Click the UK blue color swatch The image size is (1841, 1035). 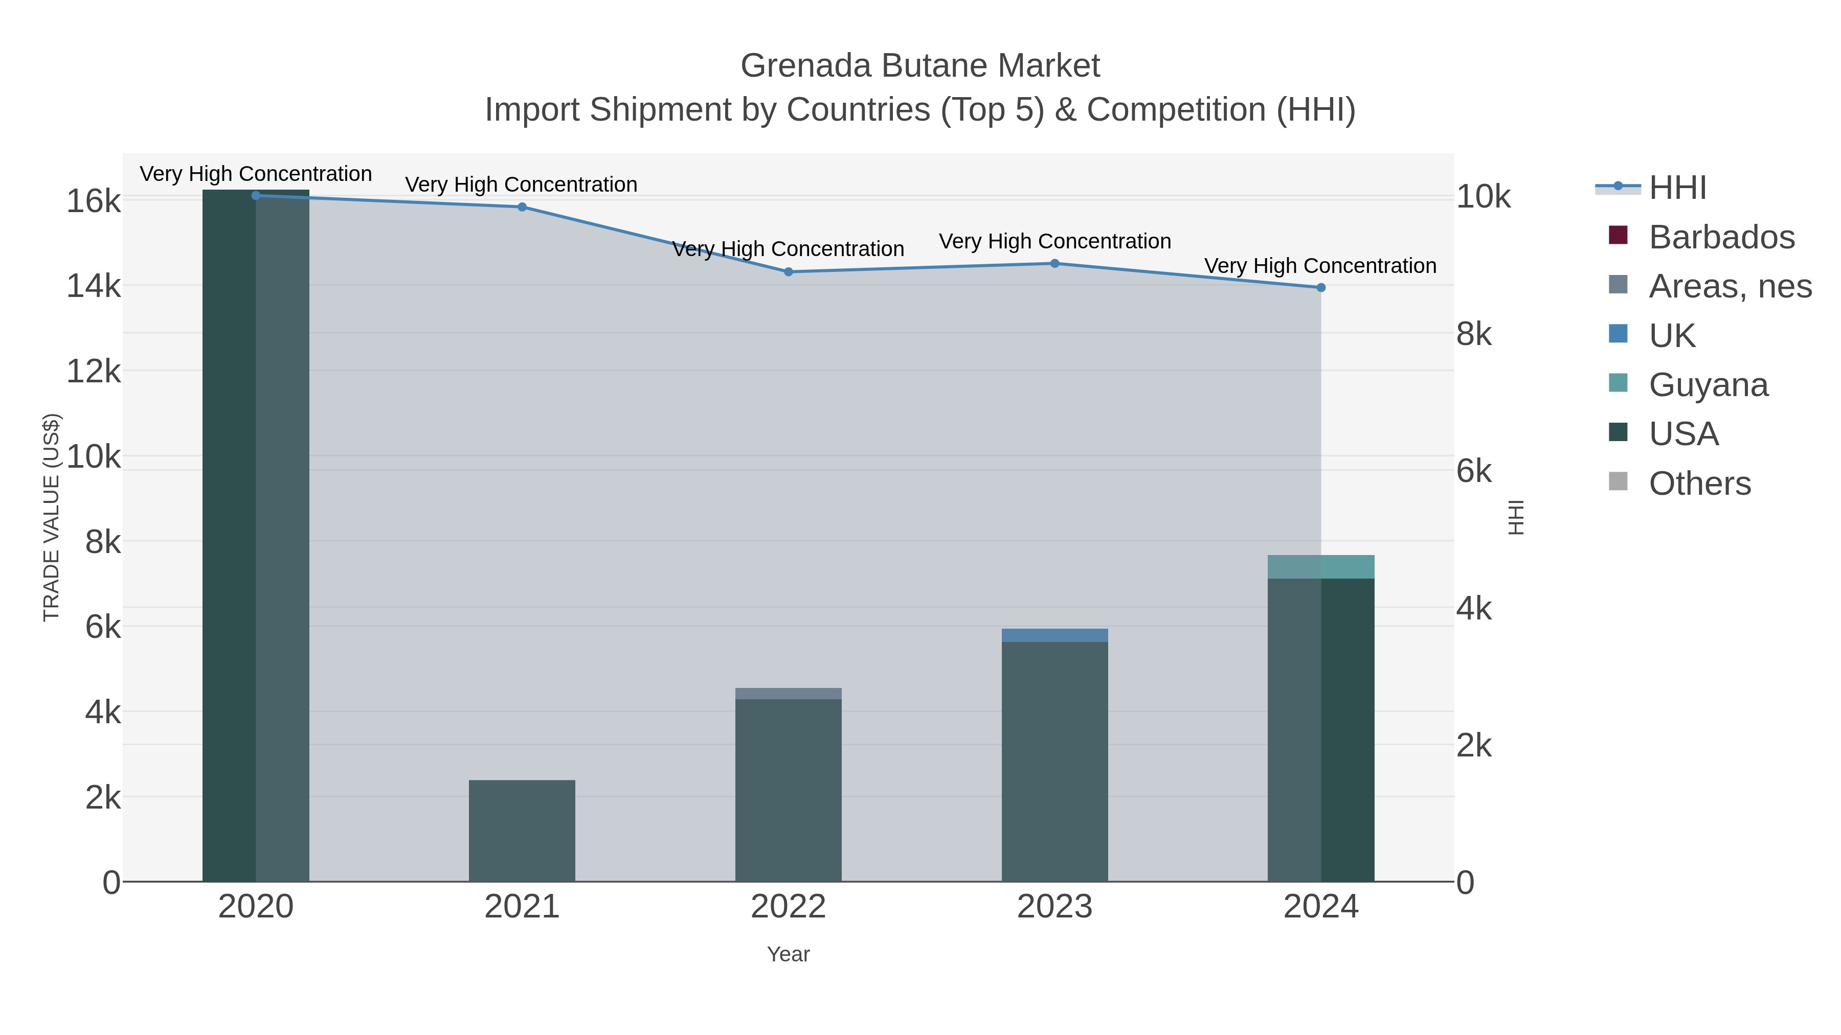coord(1618,334)
